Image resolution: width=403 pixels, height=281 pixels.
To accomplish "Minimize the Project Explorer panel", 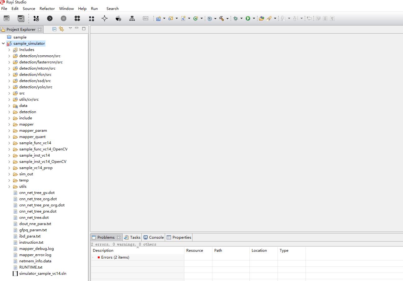I will tap(77, 28).
